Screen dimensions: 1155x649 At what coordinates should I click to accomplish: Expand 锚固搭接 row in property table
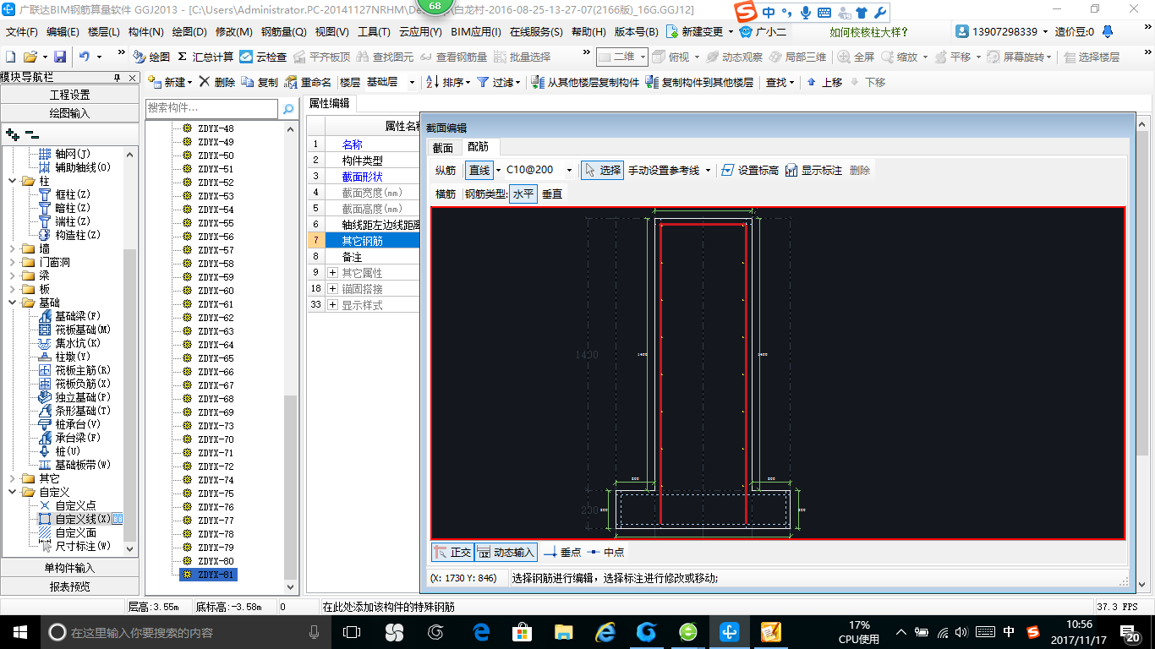332,289
